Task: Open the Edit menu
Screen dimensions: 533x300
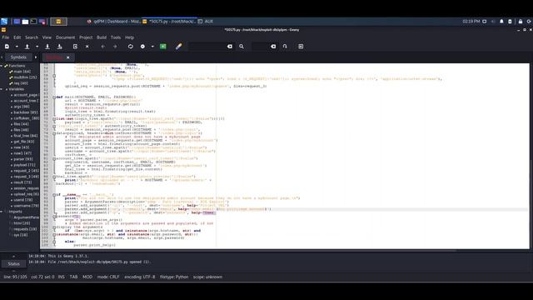Action: tap(17, 37)
